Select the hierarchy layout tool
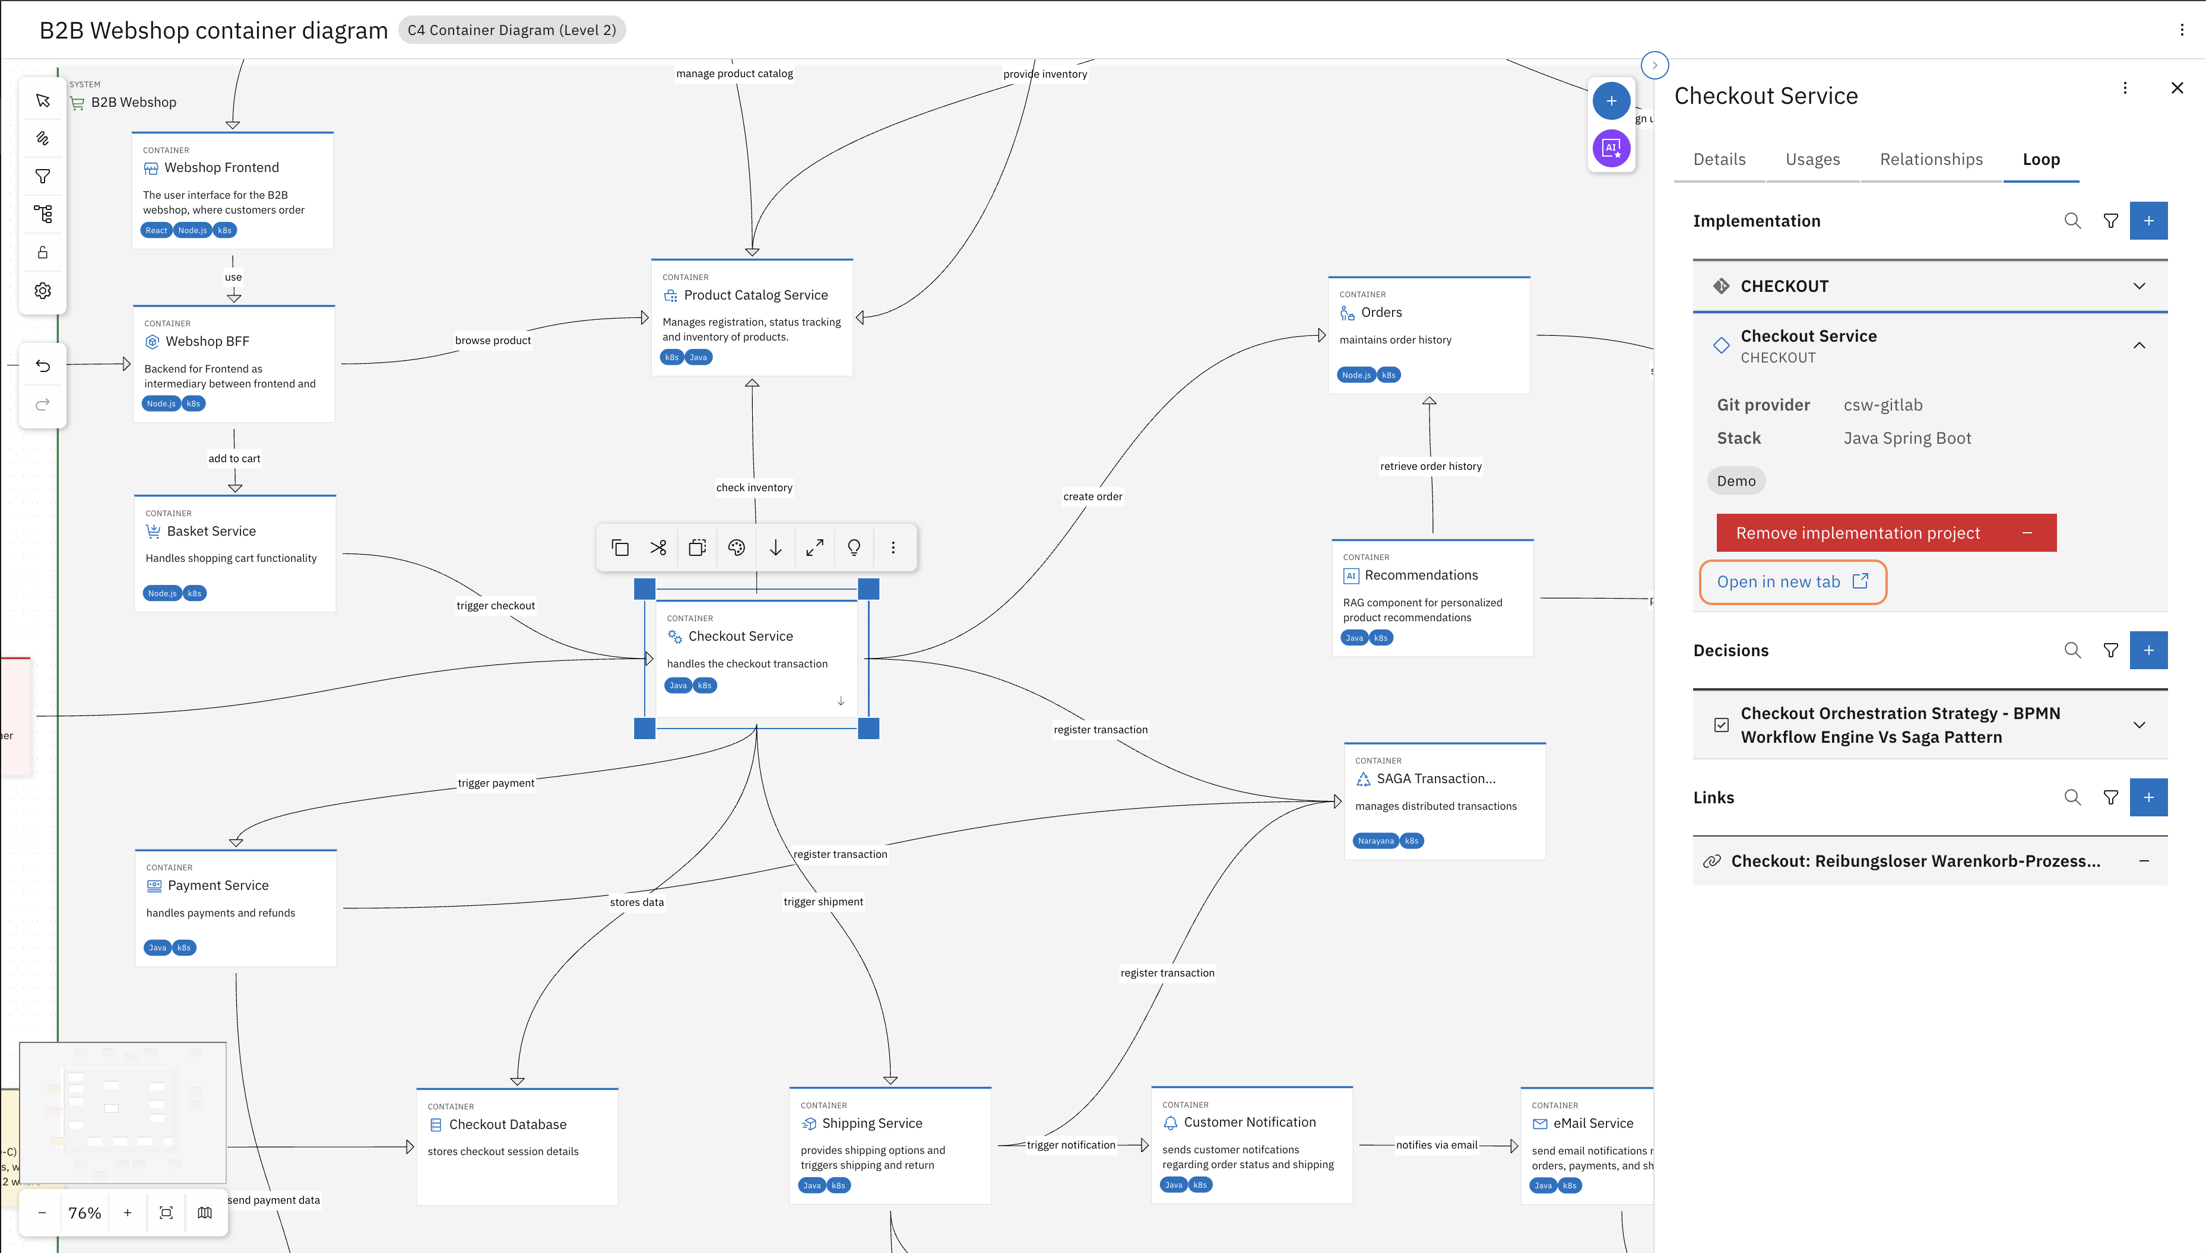 (42, 214)
